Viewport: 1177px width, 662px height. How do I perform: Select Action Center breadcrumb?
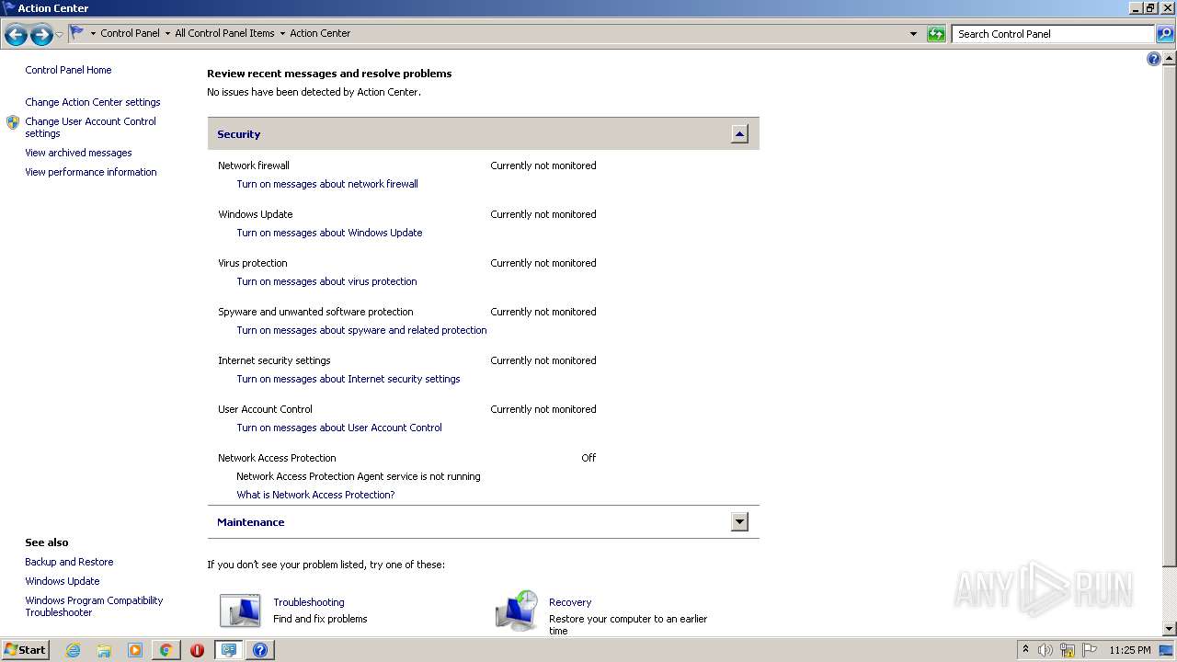(x=320, y=33)
